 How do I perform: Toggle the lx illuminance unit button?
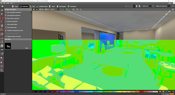pyautogui.click(x=166, y=92)
